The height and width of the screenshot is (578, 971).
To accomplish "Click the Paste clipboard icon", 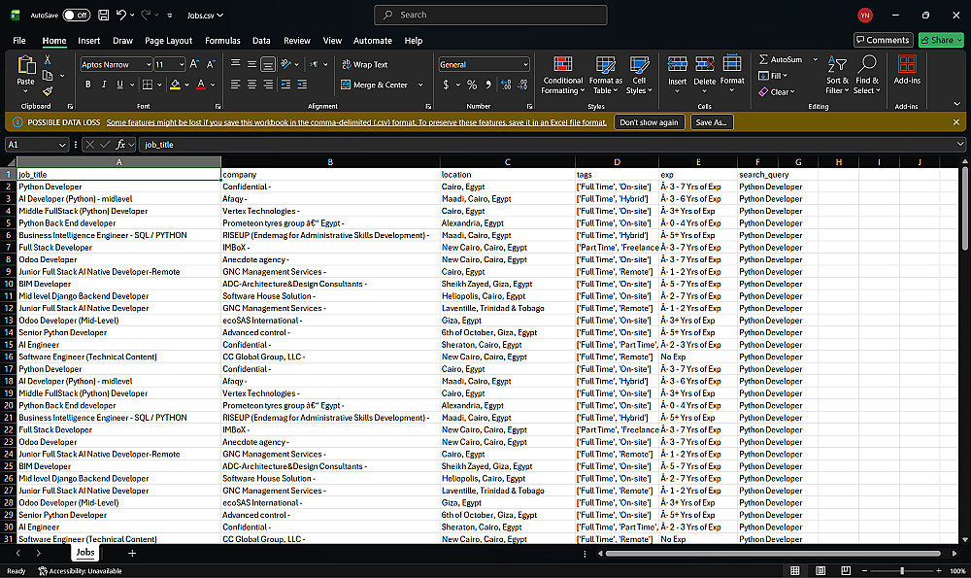I will click(x=25, y=64).
